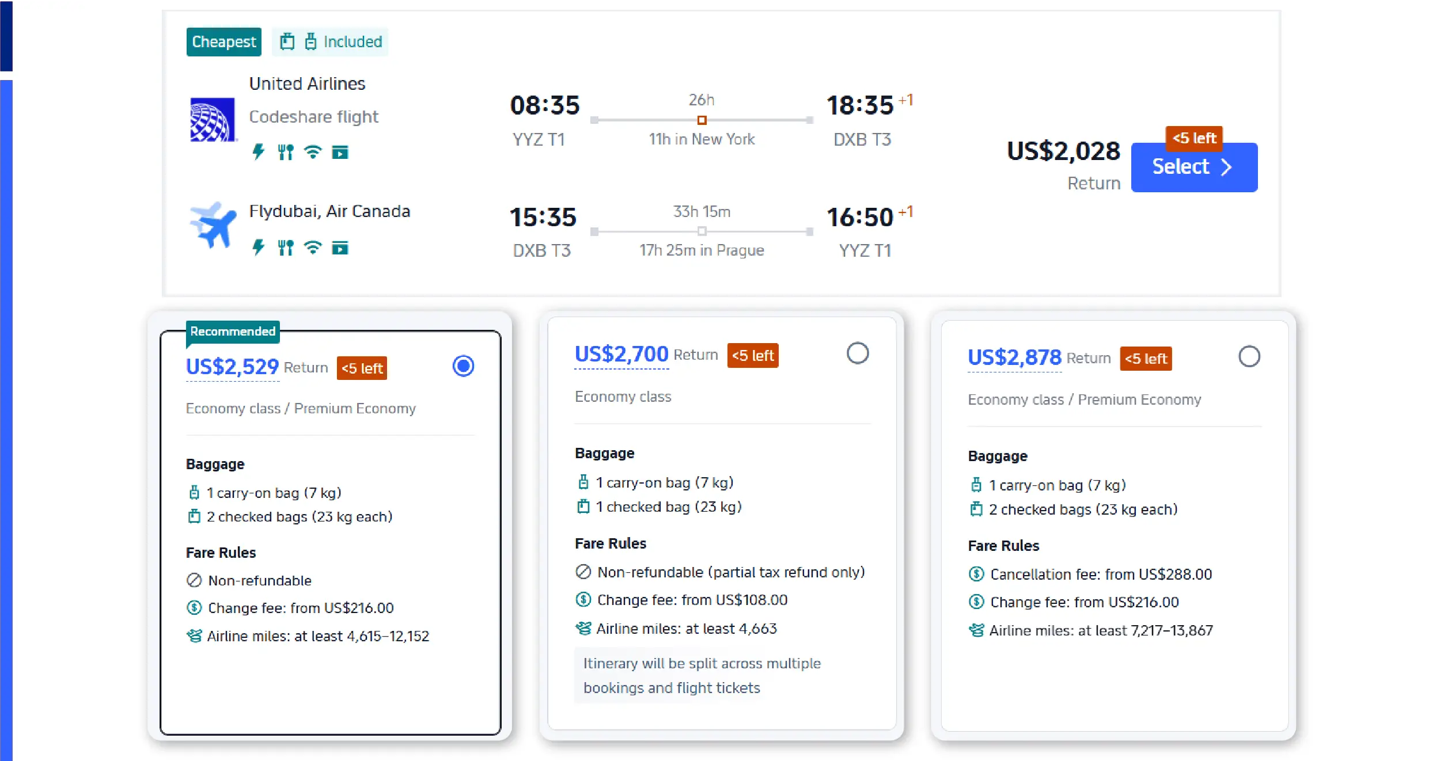Click 'Cancellation fee: from US$288.00' text

(x=1101, y=574)
